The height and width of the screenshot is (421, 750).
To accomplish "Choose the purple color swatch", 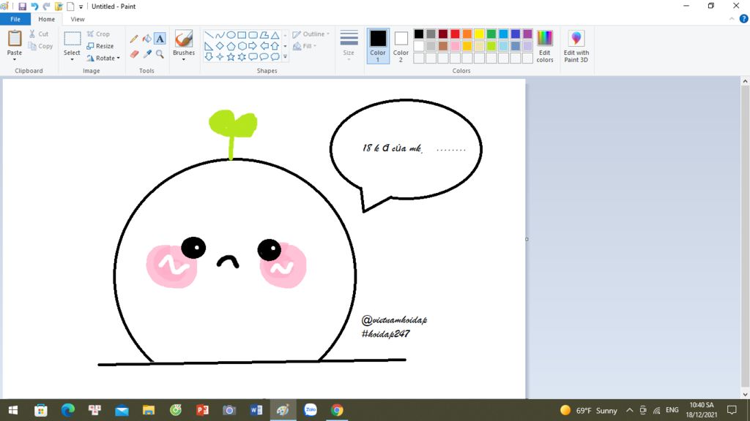I will pos(527,34).
